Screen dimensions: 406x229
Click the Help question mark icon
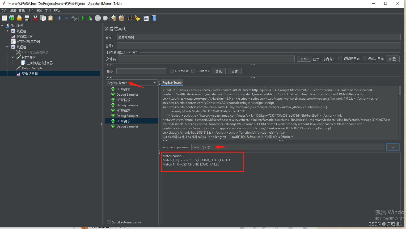click(x=154, y=18)
